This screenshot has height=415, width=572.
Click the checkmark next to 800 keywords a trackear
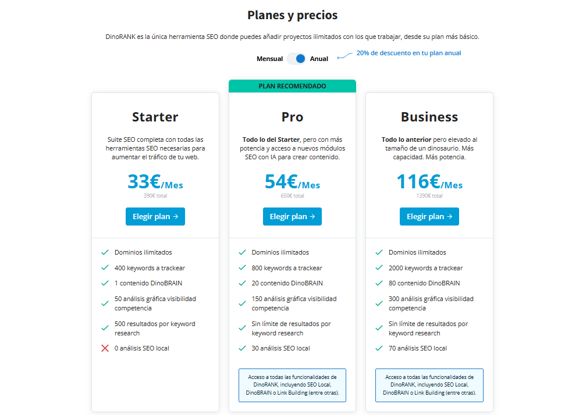click(x=242, y=268)
